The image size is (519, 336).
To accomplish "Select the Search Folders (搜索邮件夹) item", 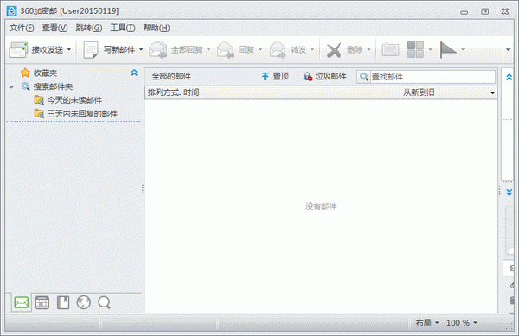I will pyautogui.click(x=47, y=86).
